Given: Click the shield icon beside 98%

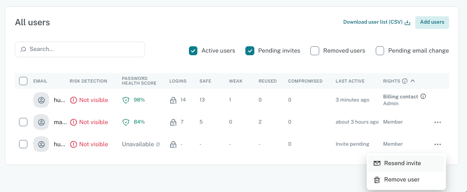Looking at the screenshot, I should click(126, 100).
